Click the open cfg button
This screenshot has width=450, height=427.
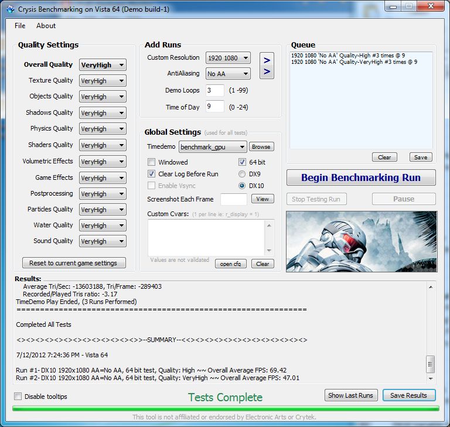(230, 264)
